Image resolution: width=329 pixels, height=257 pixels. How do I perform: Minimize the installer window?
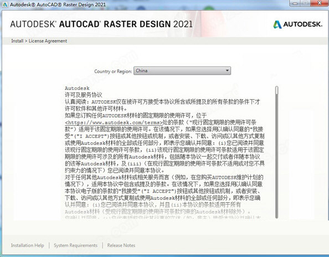point(295,3)
